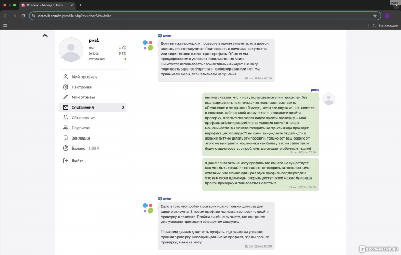Open the apps grid in bookmarks bar
This screenshot has width=401, height=255.
[x=5, y=26]
